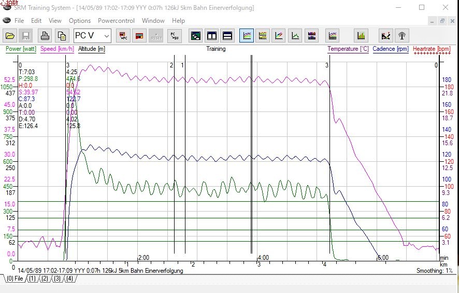
Task: Switch to the (0) File tab
Action: point(15,278)
